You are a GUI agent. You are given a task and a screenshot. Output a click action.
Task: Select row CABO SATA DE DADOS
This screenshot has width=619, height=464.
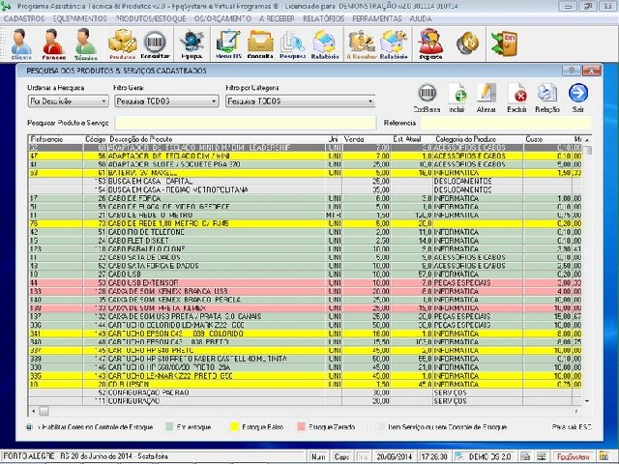pos(306,257)
